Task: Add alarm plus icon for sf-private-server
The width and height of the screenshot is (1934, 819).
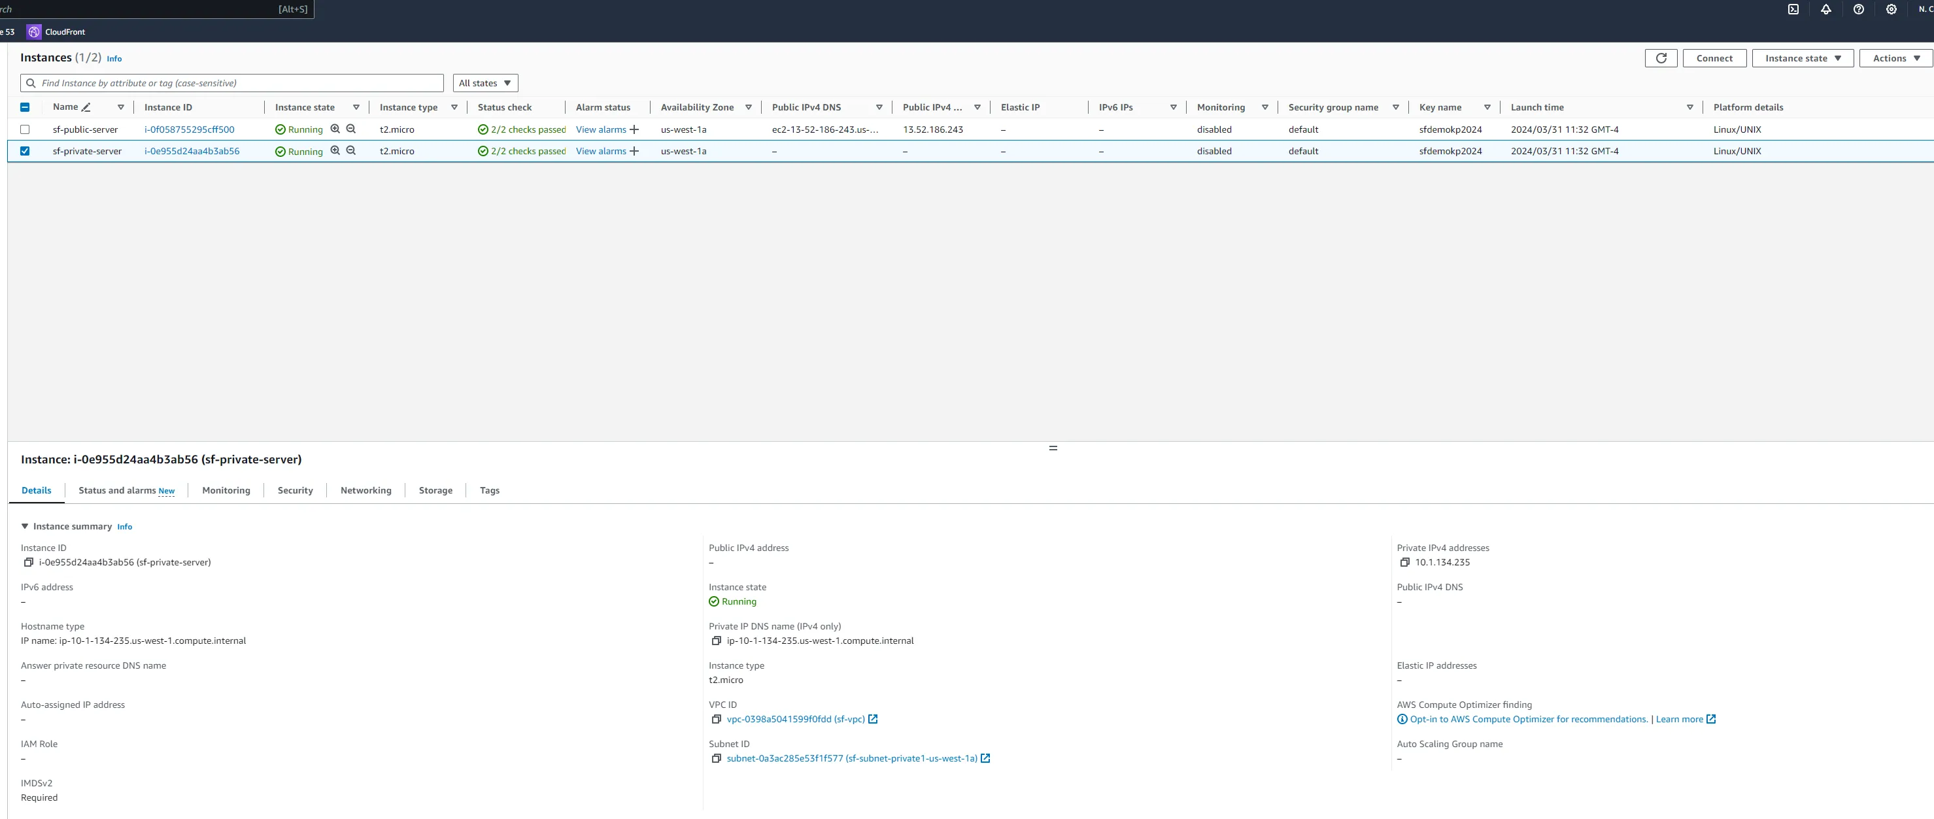Action: click(x=634, y=151)
